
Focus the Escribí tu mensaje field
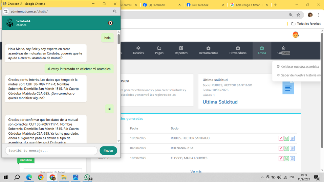click(x=51, y=151)
